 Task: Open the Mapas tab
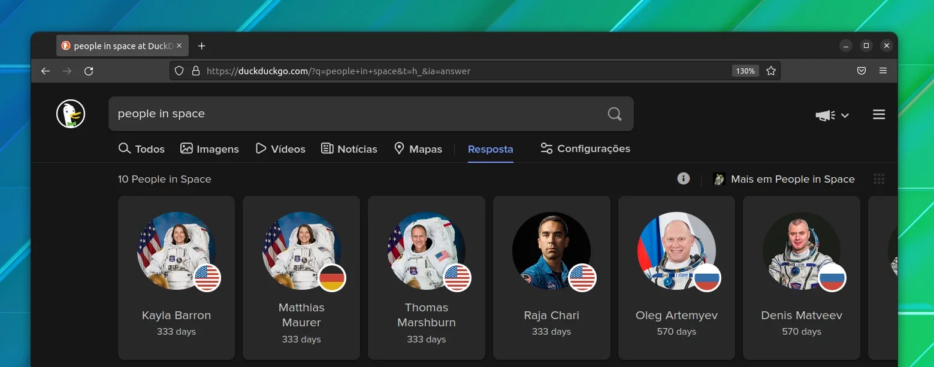[418, 148]
